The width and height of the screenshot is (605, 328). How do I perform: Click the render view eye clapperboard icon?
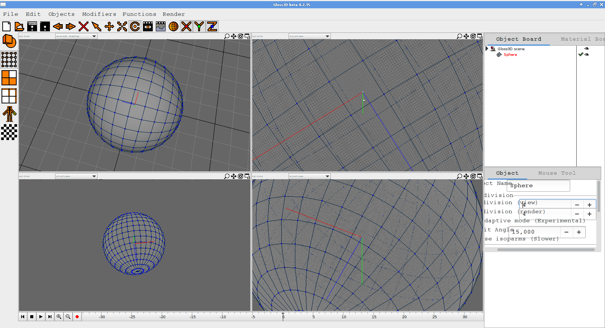pos(148,26)
